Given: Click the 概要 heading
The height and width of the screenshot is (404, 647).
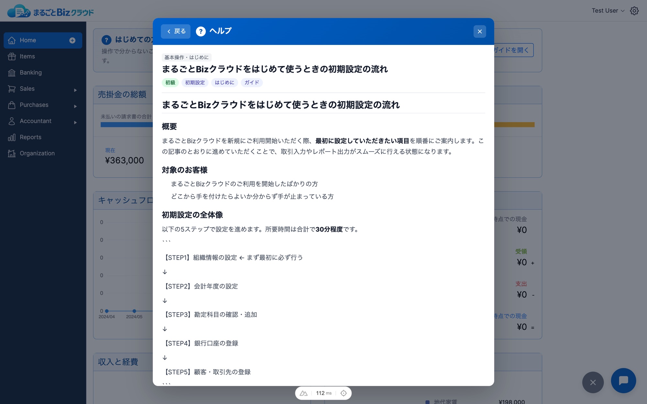Looking at the screenshot, I should (x=169, y=126).
